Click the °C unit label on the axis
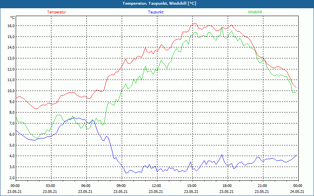The width and height of the screenshot is (314, 196). coord(13,18)
